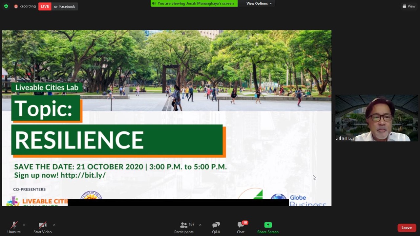Image resolution: width=420 pixels, height=236 pixels.
Task: Open the Participants panel
Action: point(184,227)
